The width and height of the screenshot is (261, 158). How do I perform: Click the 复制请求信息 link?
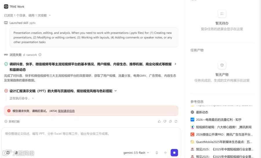coord(66,111)
